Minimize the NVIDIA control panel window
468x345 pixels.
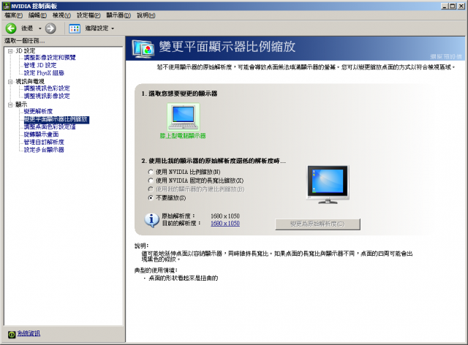coord(445,6)
